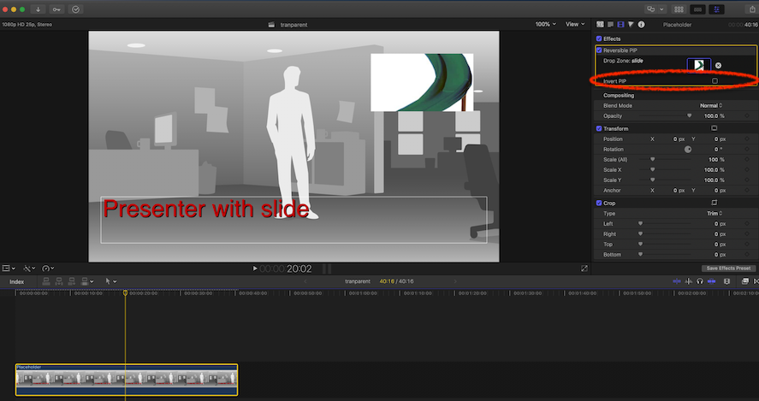Click Save Effects Preset button
759x401 pixels.
click(728, 268)
